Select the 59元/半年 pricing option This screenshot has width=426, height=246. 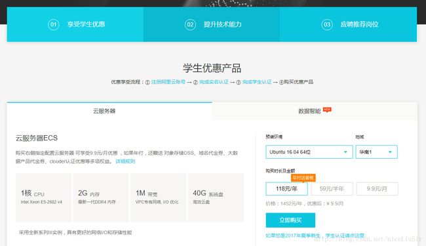click(332, 189)
